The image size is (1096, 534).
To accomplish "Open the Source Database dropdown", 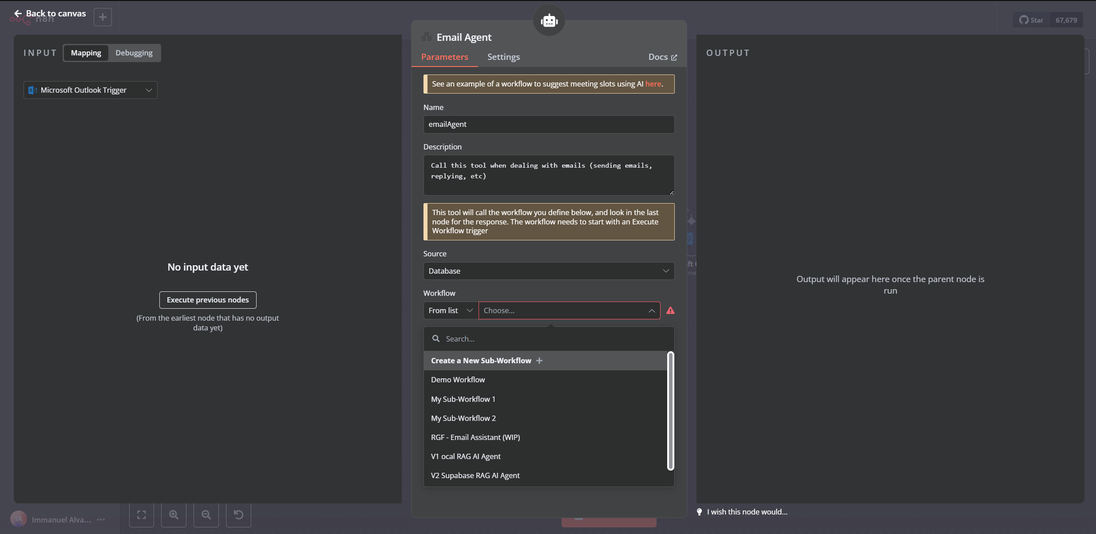I will (x=548, y=271).
